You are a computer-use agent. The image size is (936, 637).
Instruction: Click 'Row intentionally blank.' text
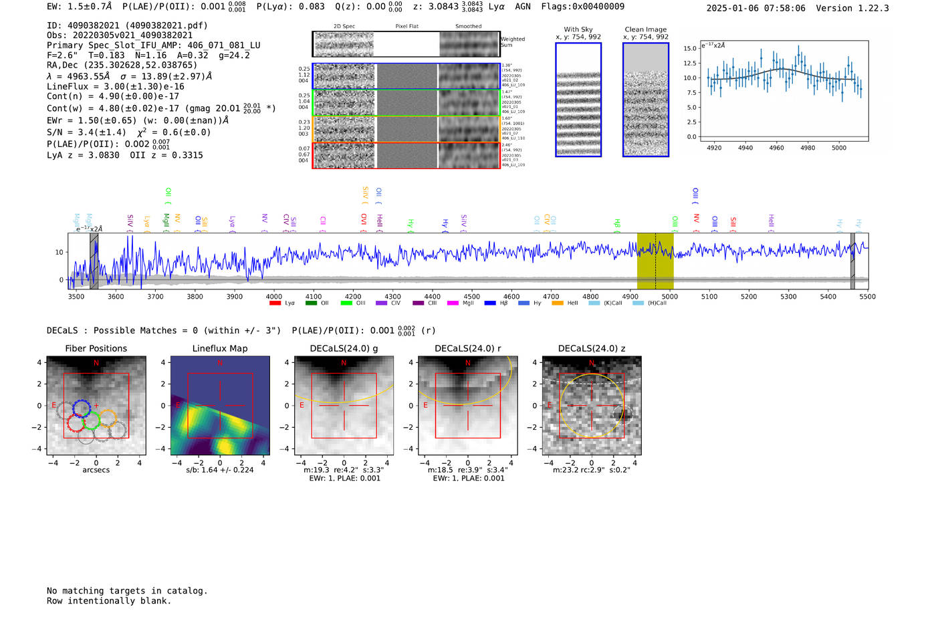[109, 601]
